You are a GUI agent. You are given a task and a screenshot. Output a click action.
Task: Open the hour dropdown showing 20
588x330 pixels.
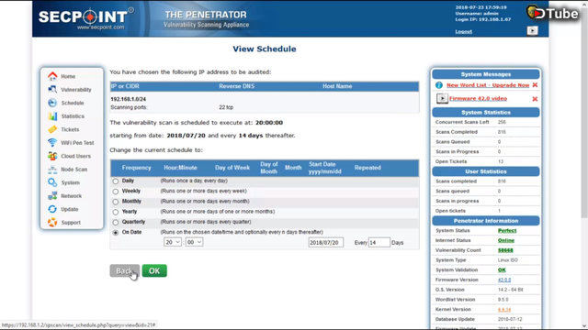[x=173, y=242]
